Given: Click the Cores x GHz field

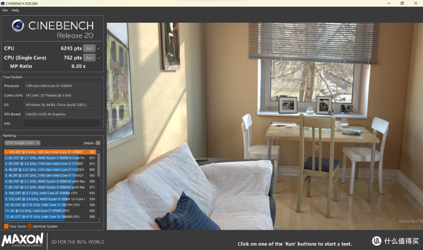Looking at the screenshot, I should pyautogui.click(x=62, y=95).
